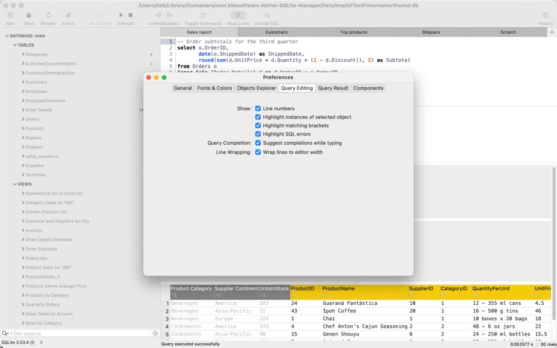Click the search icon under Supplier Continent column
The height and width of the screenshot is (348, 557).
point(219,295)
